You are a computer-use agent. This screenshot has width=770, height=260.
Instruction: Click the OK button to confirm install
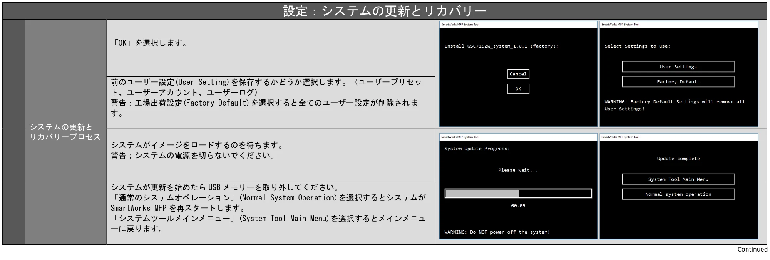pos(518,89)
